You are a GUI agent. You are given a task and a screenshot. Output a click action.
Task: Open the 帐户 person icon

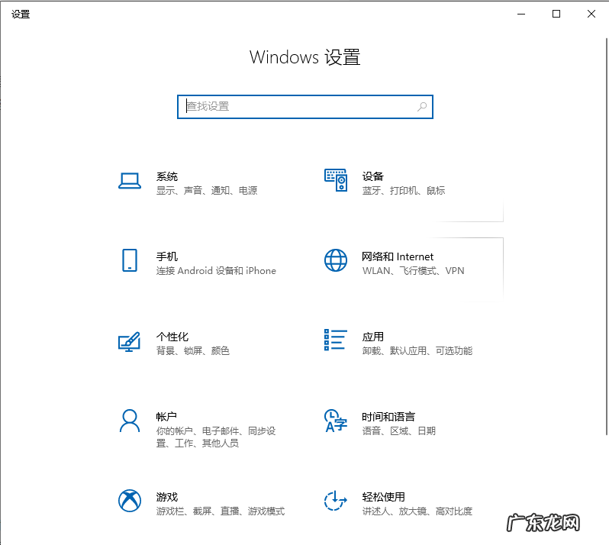click(129, 421)
